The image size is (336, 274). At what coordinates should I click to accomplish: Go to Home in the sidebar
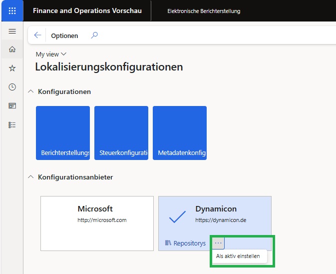[12, 49]
